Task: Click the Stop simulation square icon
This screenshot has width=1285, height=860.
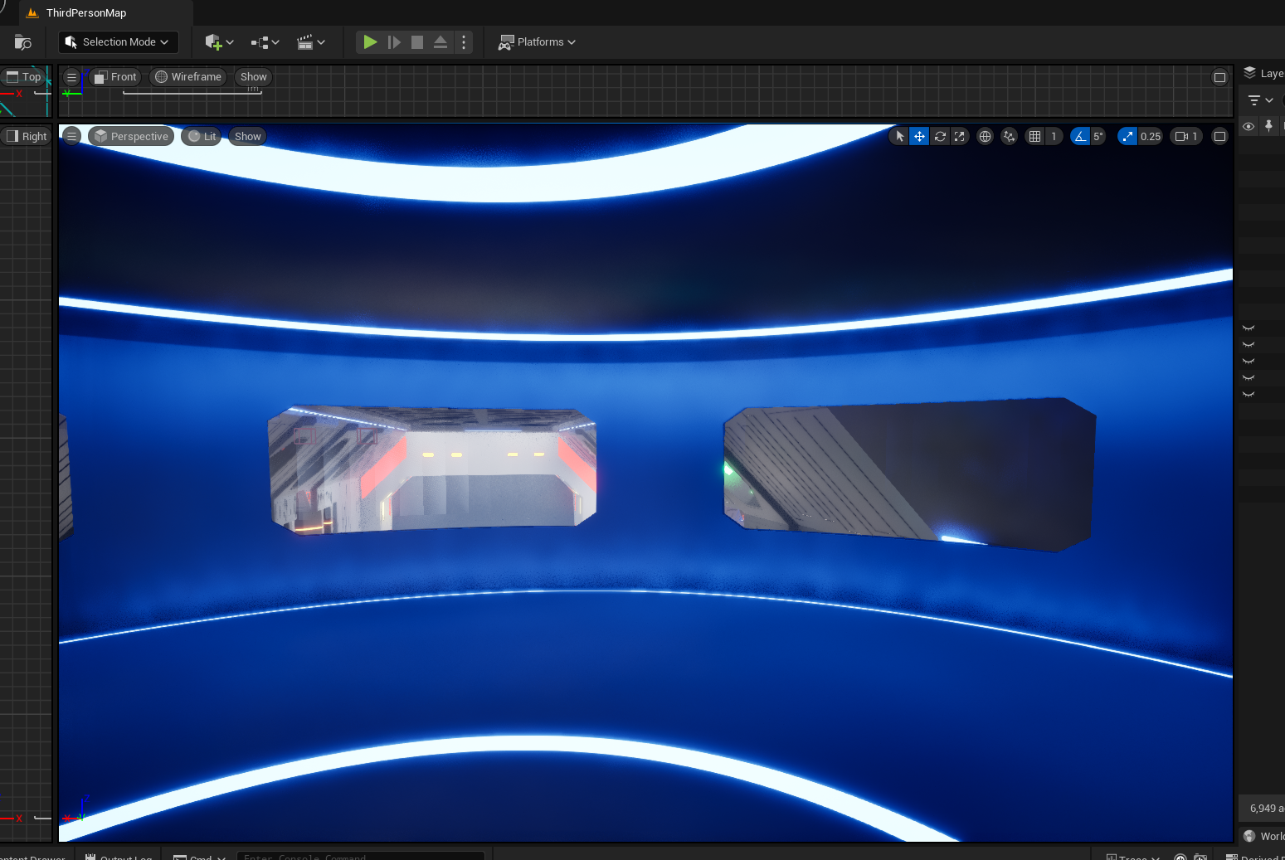Action: coord(417,42)
